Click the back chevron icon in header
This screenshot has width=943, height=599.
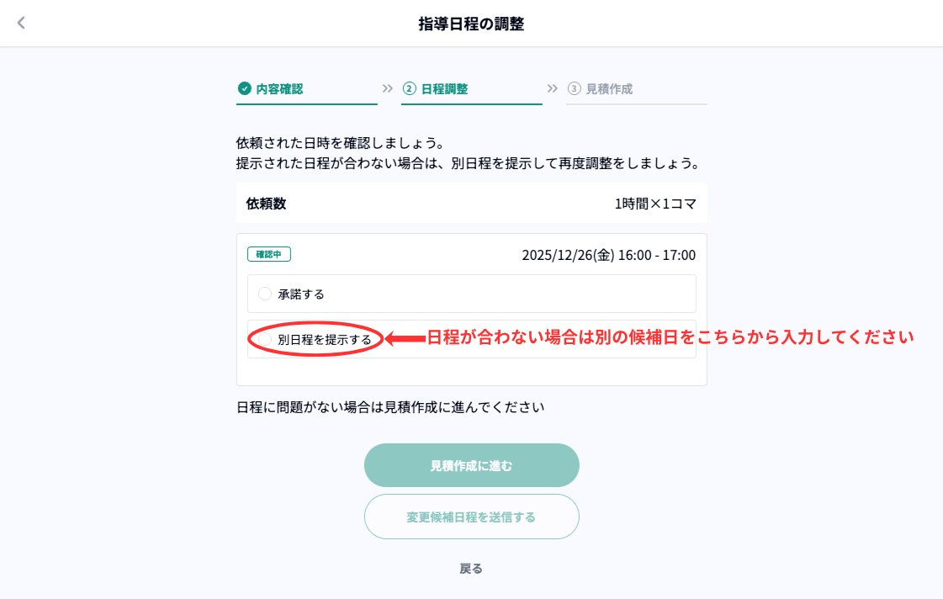(22, 24)
